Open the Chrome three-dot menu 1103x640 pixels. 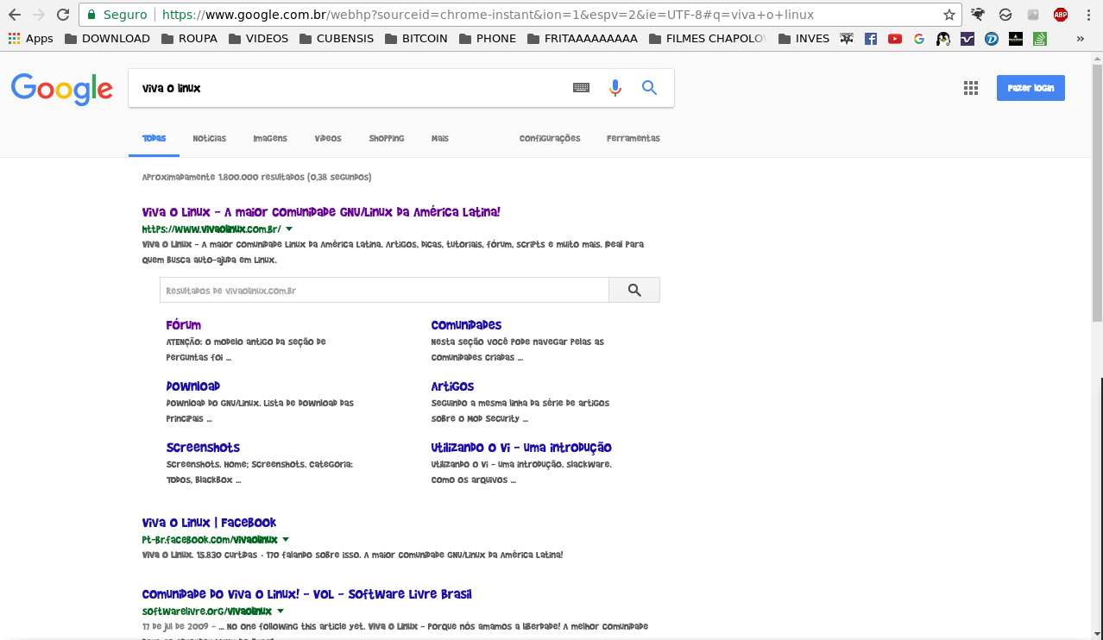pos(1088,15)
